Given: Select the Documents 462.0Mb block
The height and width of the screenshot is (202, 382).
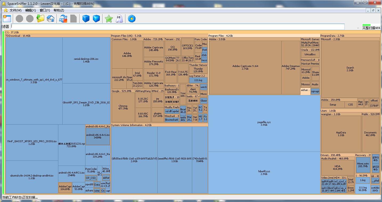Looking at the screenshot, I should click(x=370, y=134).
